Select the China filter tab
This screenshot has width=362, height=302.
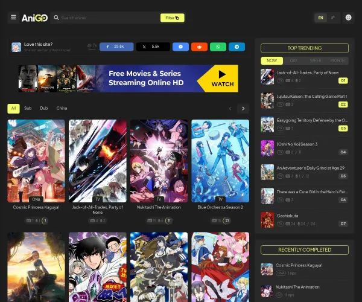click(62, 108)
